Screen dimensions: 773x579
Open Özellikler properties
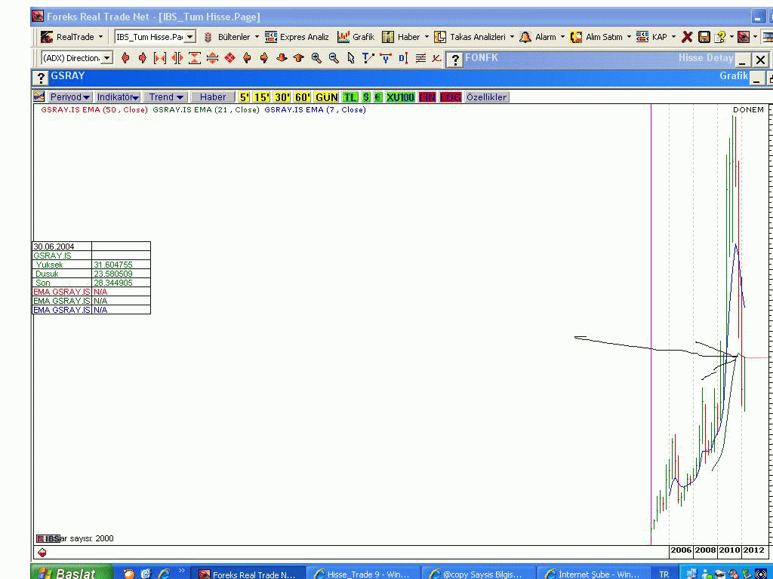[487, 97]
